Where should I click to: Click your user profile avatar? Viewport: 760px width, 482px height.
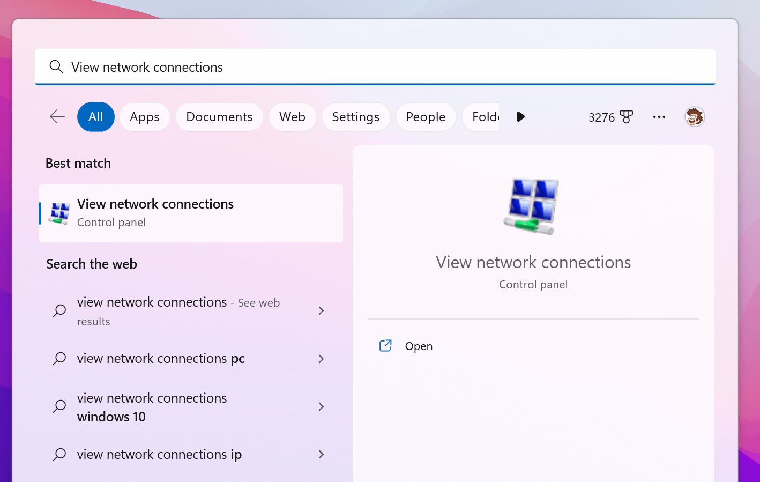[x=694, y=116]
